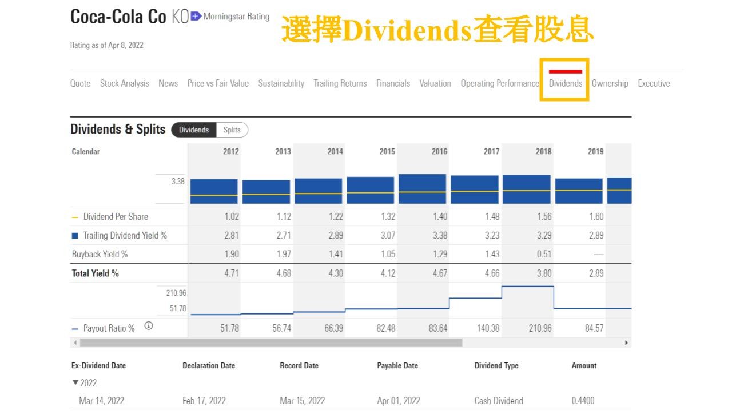Click the Ex-Dividend Date column header
The height and width of the screenshot is (411, 732).
[98, 365]
